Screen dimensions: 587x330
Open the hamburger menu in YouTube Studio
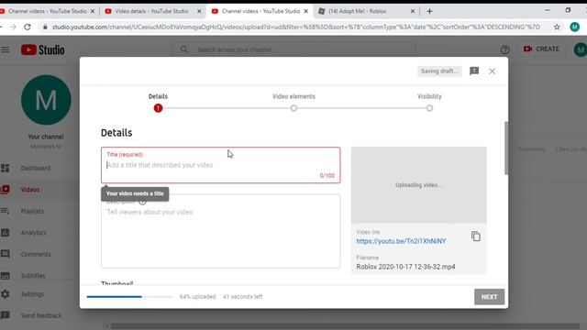pos(5,49)
